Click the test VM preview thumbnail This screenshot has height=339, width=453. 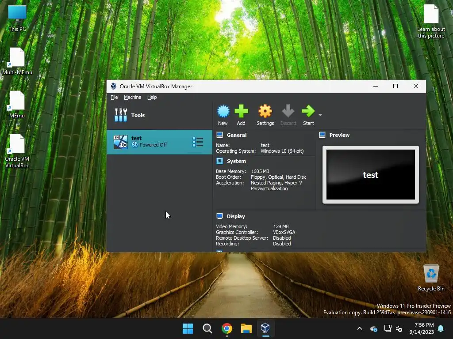click(x=371, y=175)
